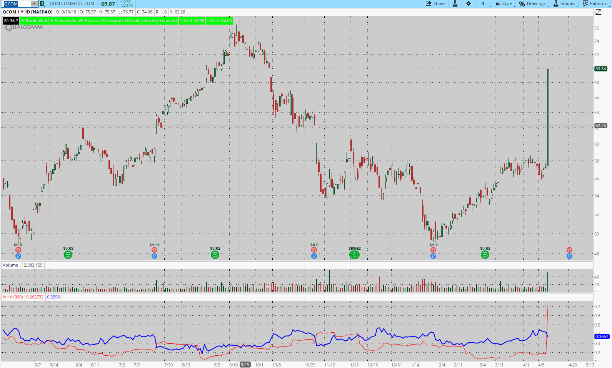The width and height of the screenshot is (612, 368).
Task: Click the blue lightbulb icon under $0.9 earnings
Action: 314,256
